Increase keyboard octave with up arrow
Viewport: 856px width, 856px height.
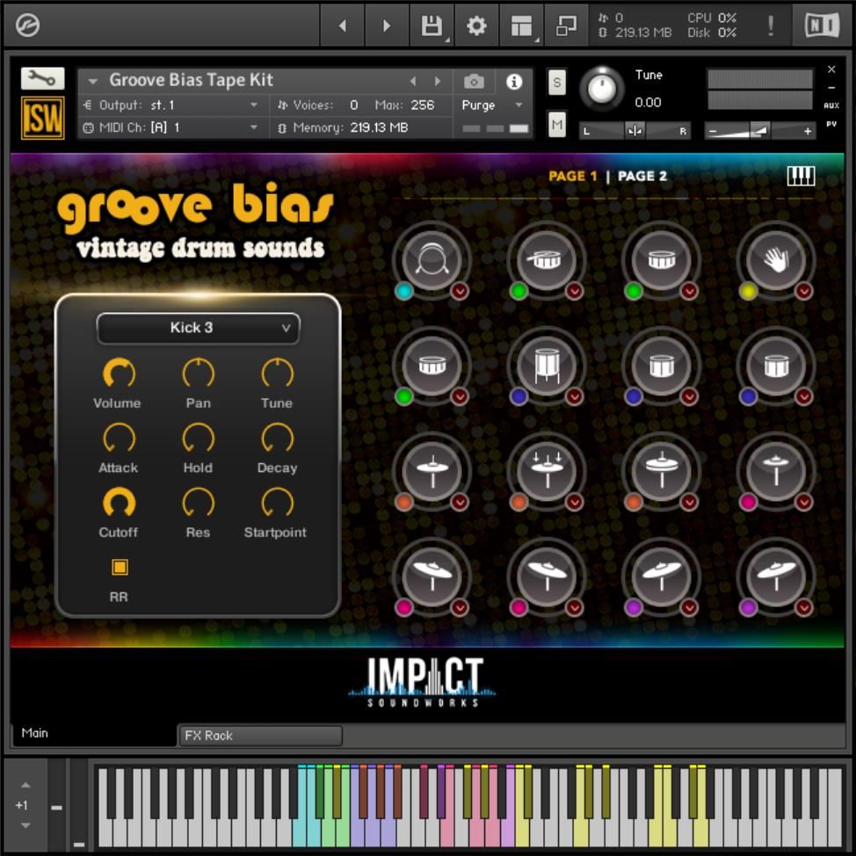point(25,785)
